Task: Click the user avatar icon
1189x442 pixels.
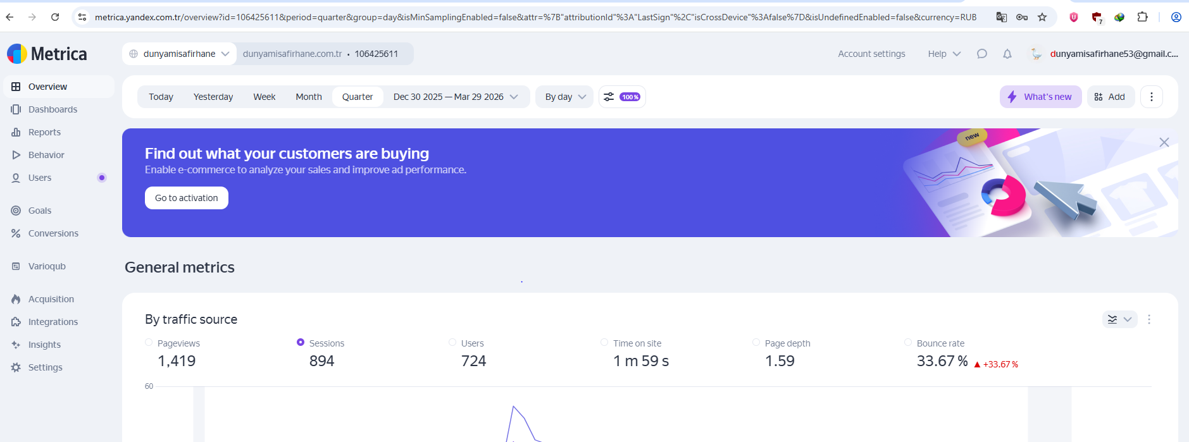Action: [x=1036, y=54]
